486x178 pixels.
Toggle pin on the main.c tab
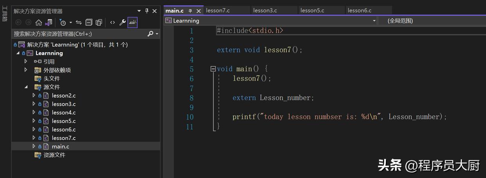pyautogui.click(x=191, y=11)
